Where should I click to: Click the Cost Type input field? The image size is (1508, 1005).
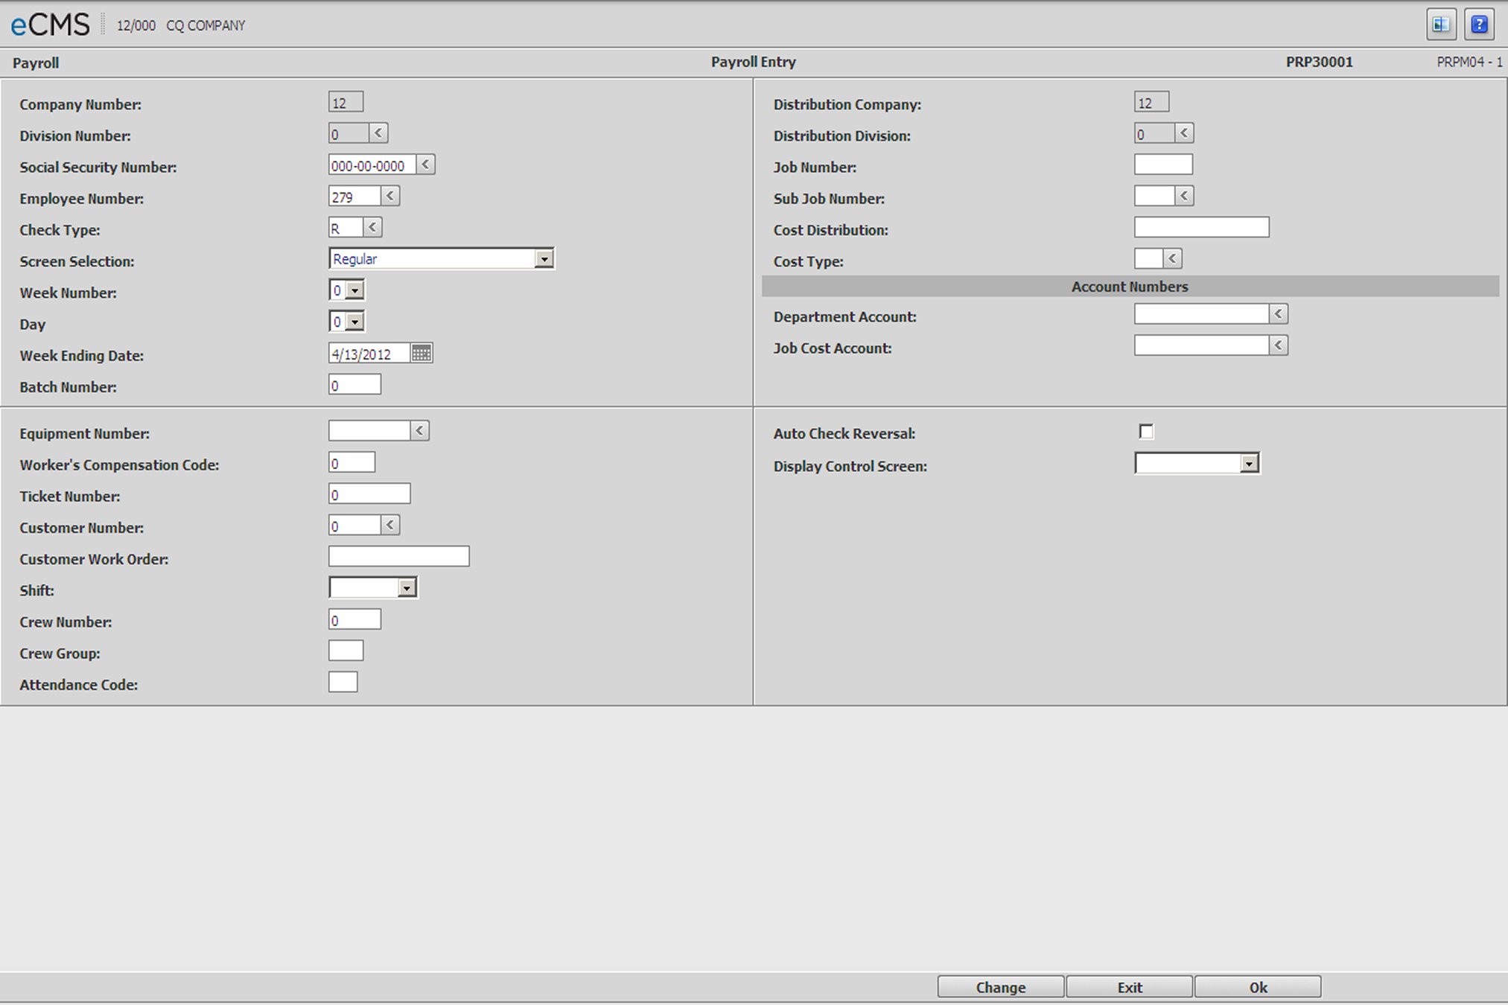pyautogui.click(x=1148, y=258)
